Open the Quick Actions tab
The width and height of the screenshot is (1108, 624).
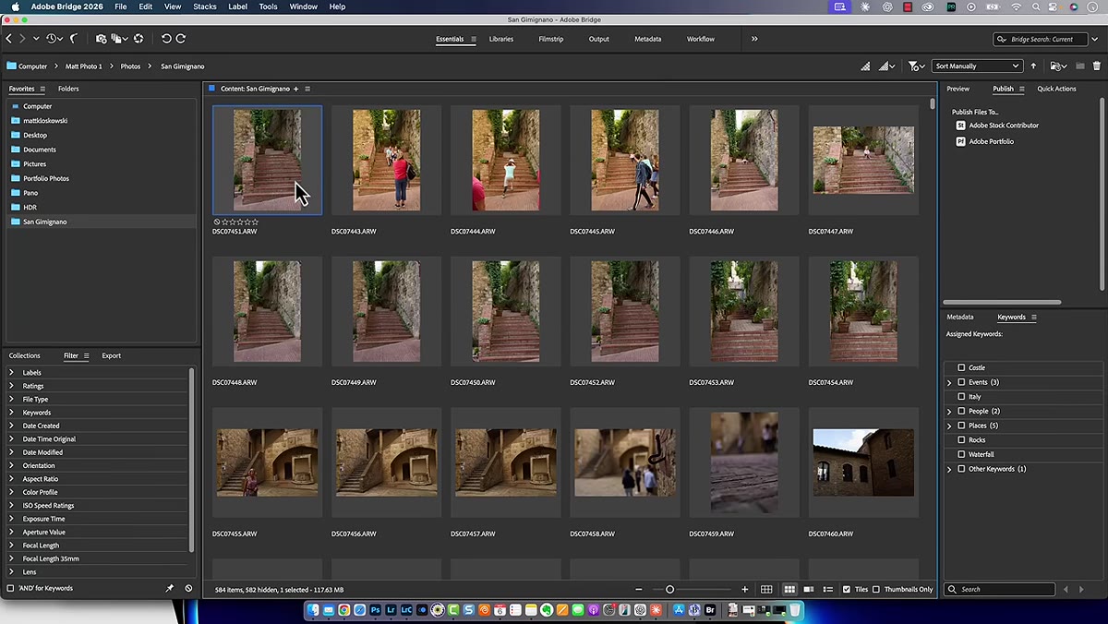1056,89
